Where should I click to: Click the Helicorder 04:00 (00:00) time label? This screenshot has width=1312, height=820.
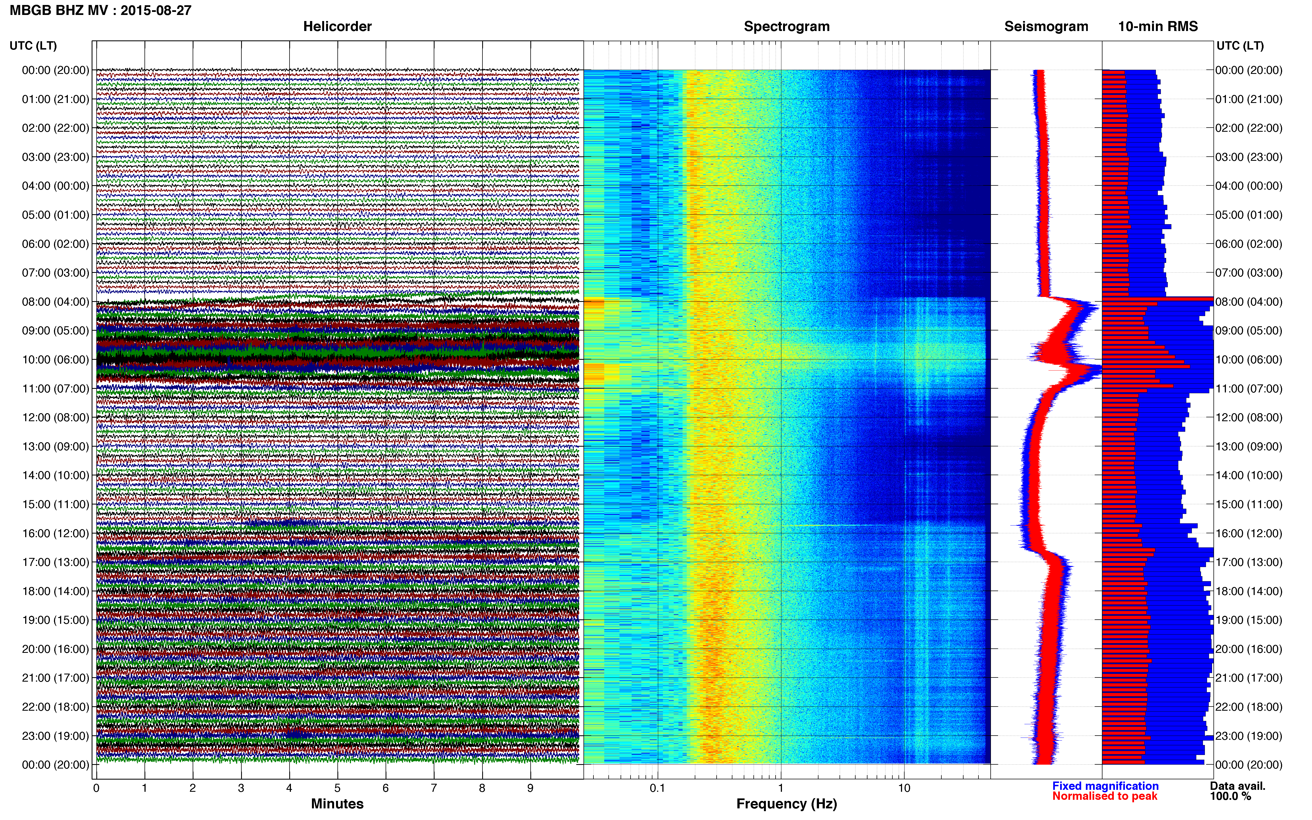coord(55,186)
